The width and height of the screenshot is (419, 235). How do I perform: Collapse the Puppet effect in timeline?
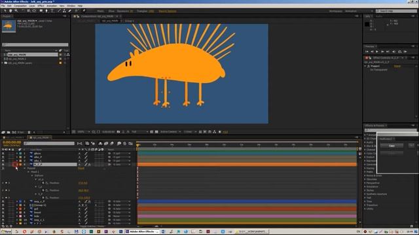point(25,168)
